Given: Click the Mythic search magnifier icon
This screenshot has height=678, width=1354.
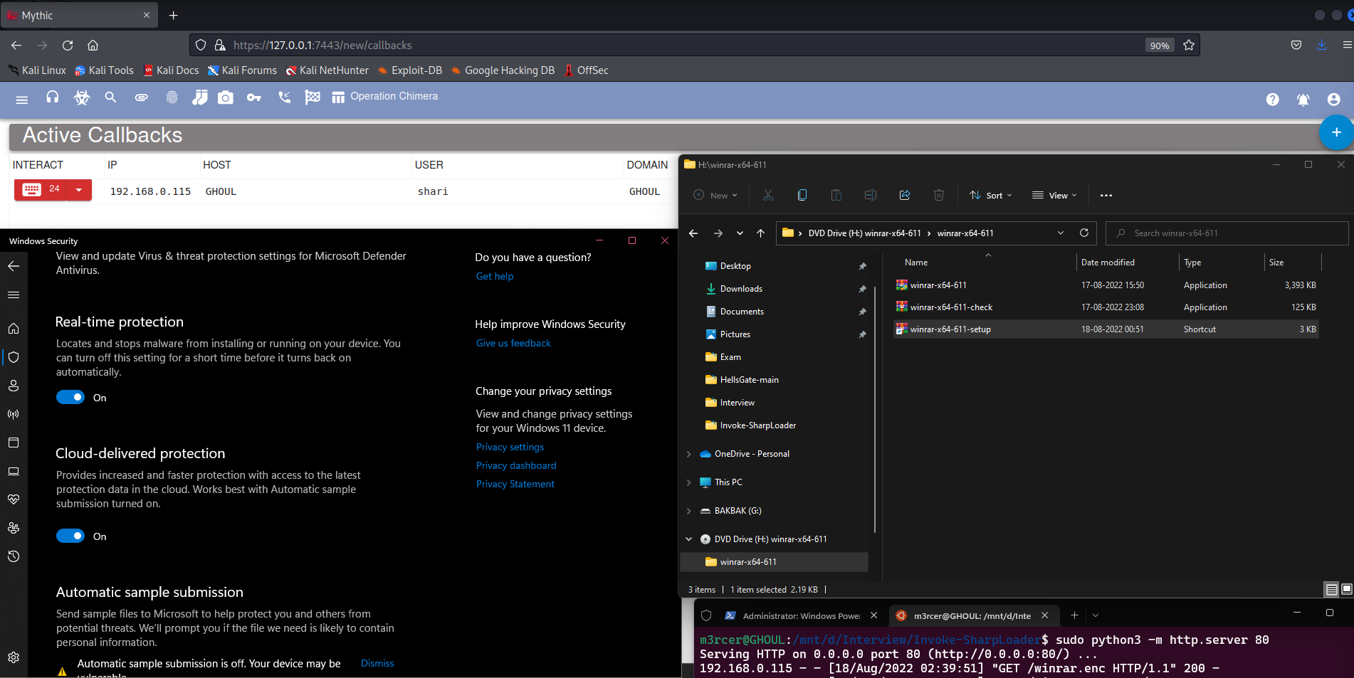Looking at the screenshot, I should pos(110,97).
